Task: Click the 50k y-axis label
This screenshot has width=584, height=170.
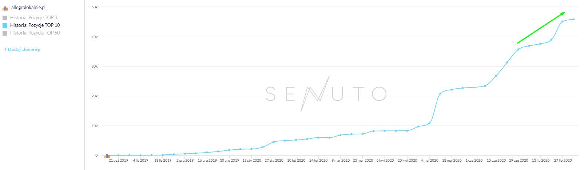Action: [x=94, y=7]
